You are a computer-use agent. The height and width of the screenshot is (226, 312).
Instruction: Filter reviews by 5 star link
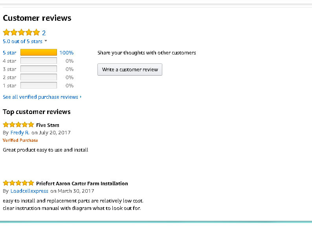[9, 52]
